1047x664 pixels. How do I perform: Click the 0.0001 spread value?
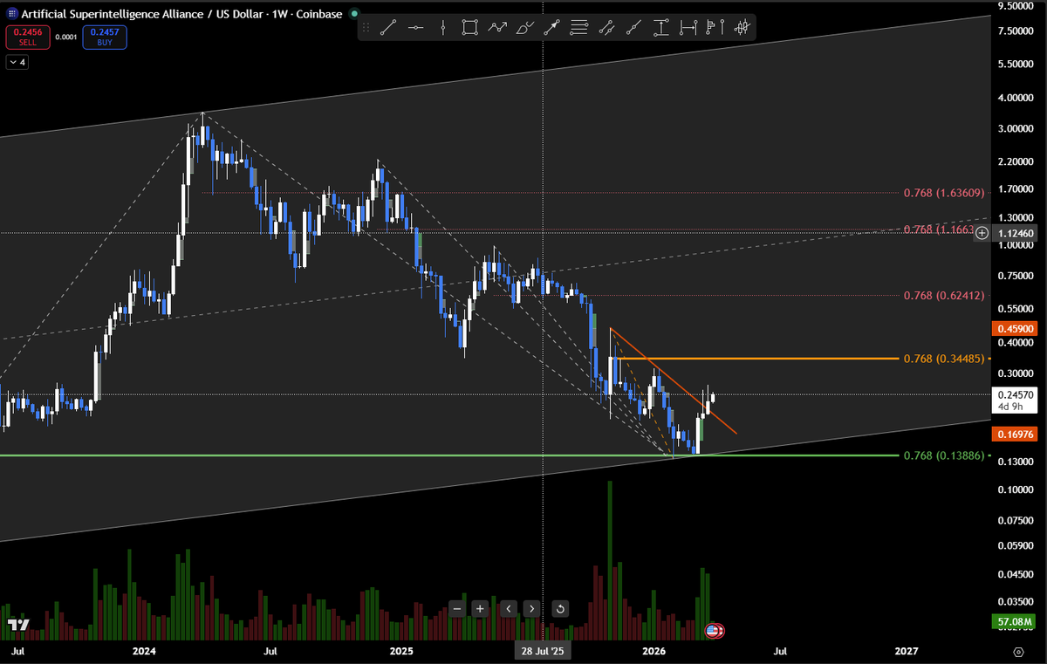click(x=65, y=37)
